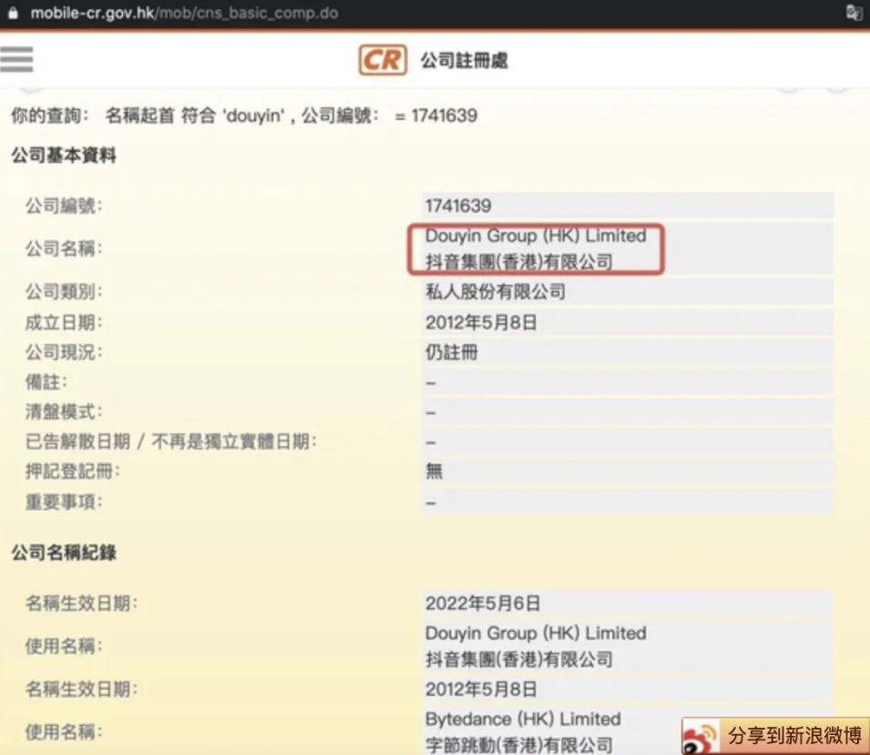Click the 抖音集團(香港)有限公司 text in red box
Viewport: 870px width, 755px height.
coord(519,261)
